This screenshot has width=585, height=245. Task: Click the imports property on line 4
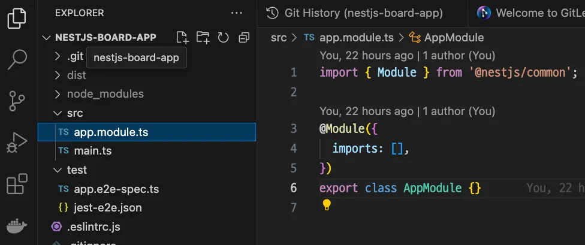tap(355, 149)
